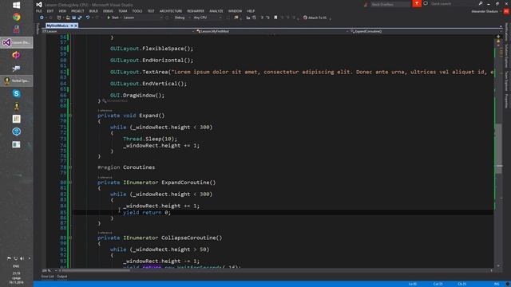The image size is (511, 287).
Task: Collapse the ExpandCoroutine method outline
Action: point(71,183)
